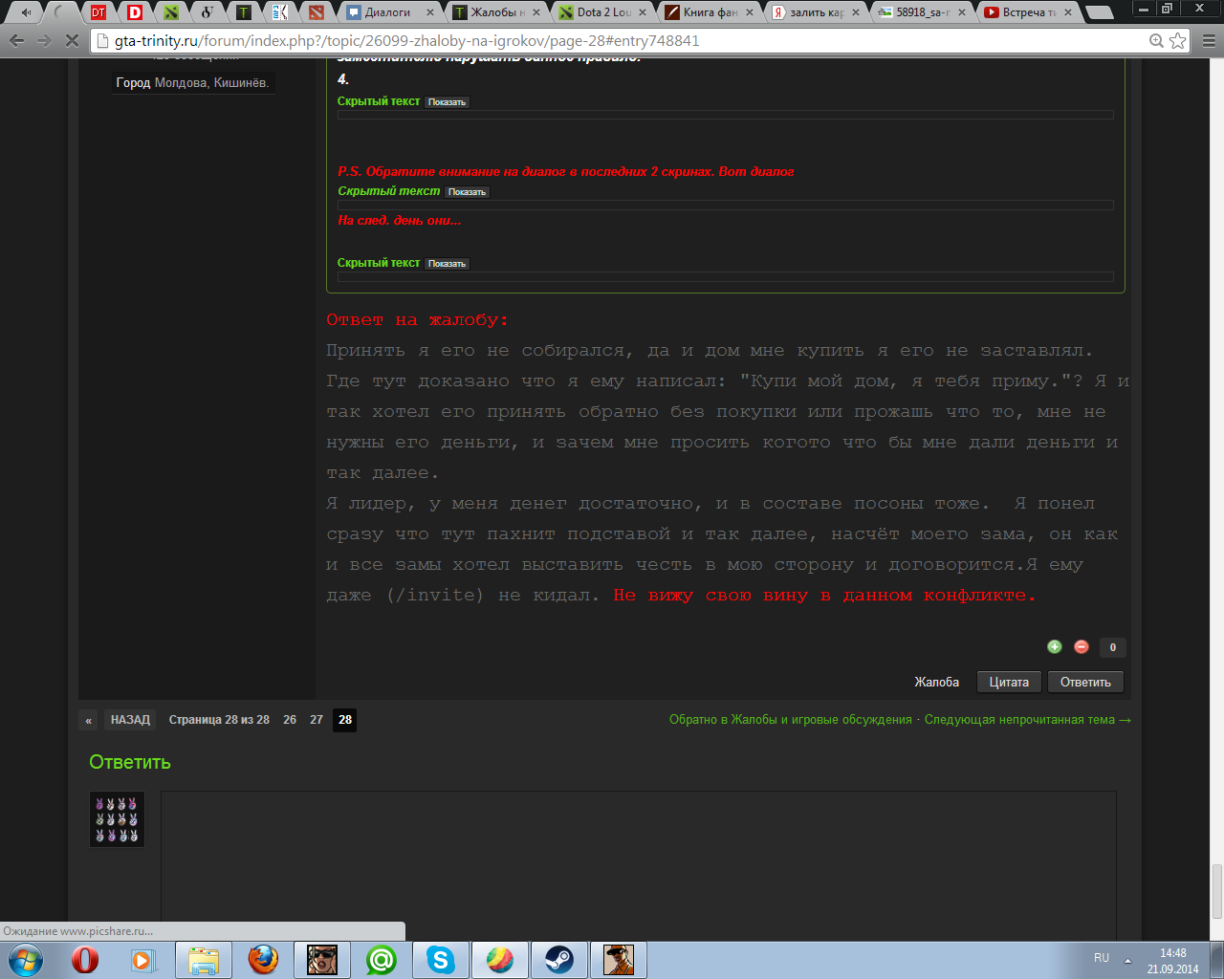
Task: Open the pinned black T Trinity tab
Action: coord(244,12)
